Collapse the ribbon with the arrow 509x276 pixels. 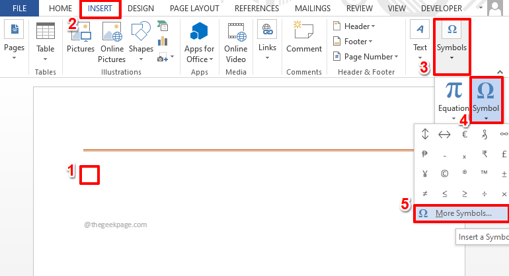[500, 72]
